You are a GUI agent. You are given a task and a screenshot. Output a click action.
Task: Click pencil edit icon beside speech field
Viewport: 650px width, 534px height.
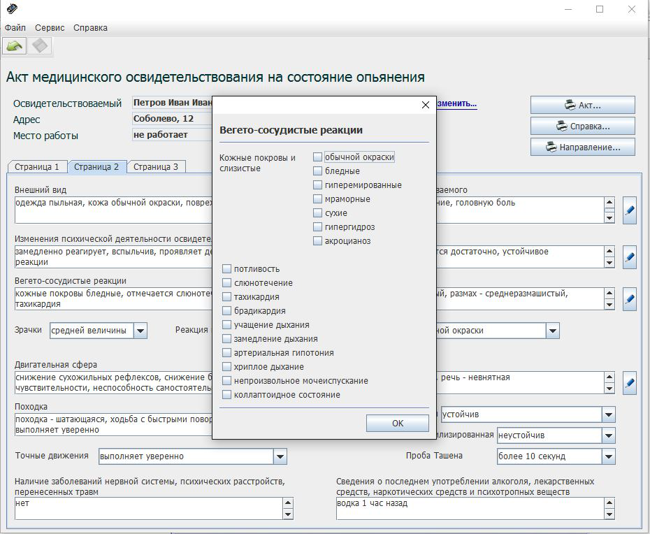[629, 382]
